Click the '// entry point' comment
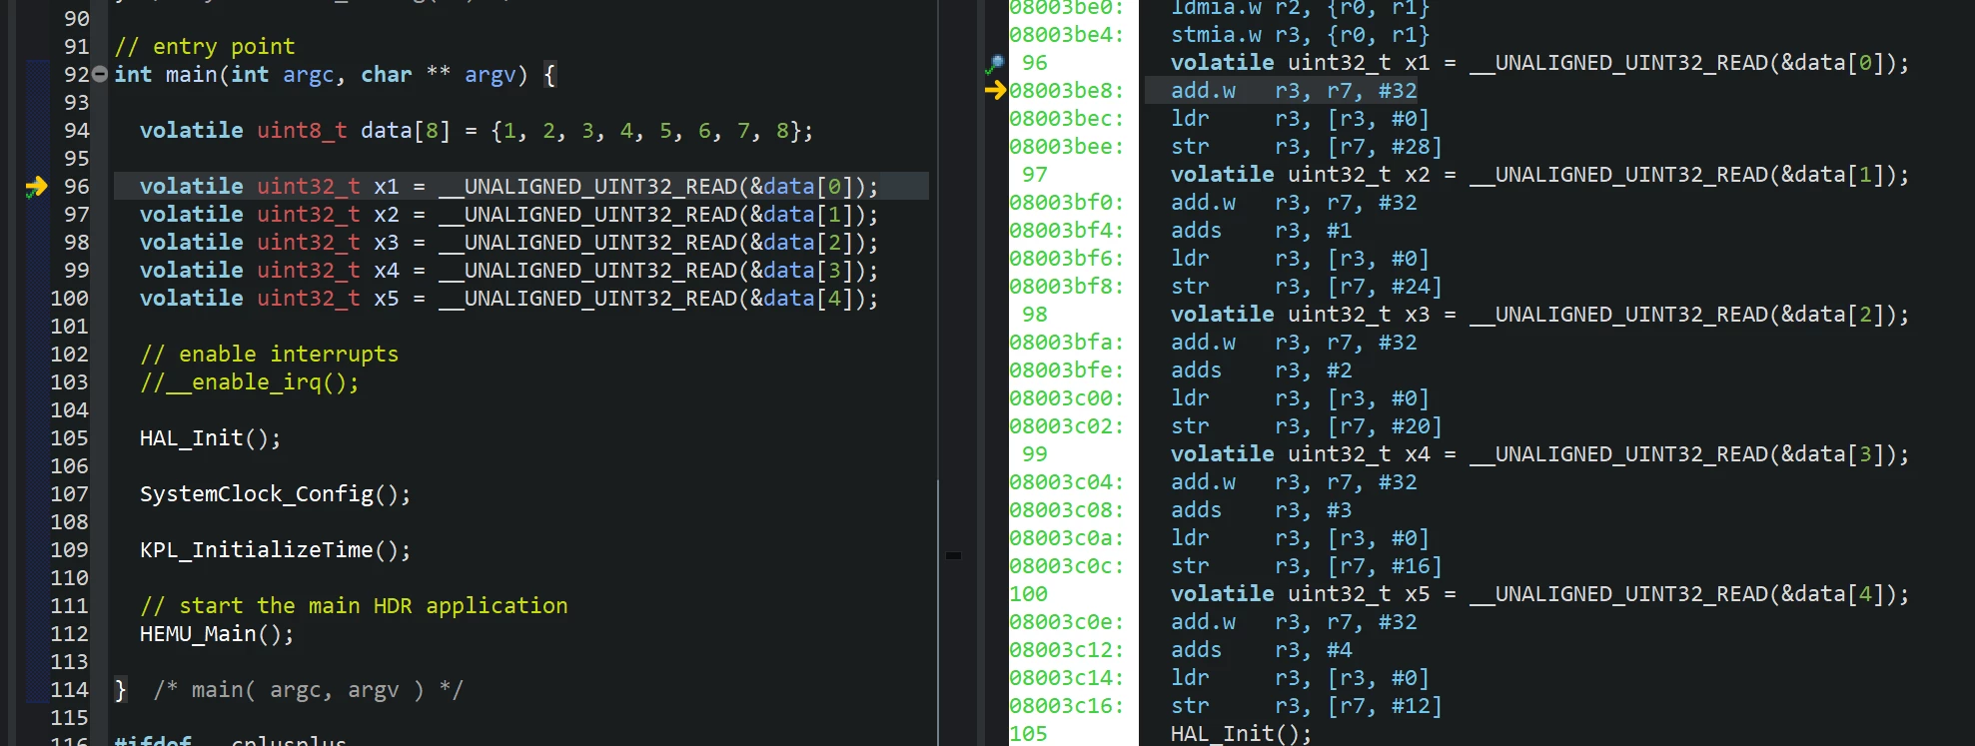The width and height of the screenshot is (1975, 746). tap(205, 47)
